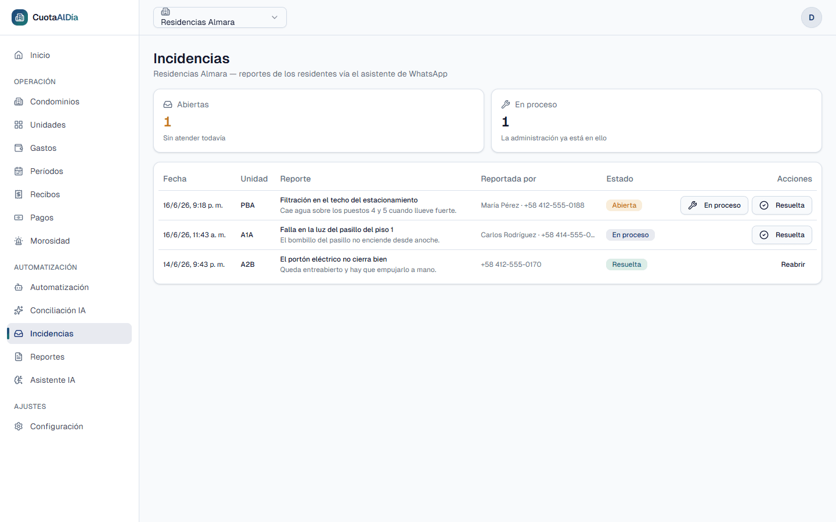The width and height of the screenshot is (836, 522).
Task: Go to Pagos page
Action: tap(70, 217)
